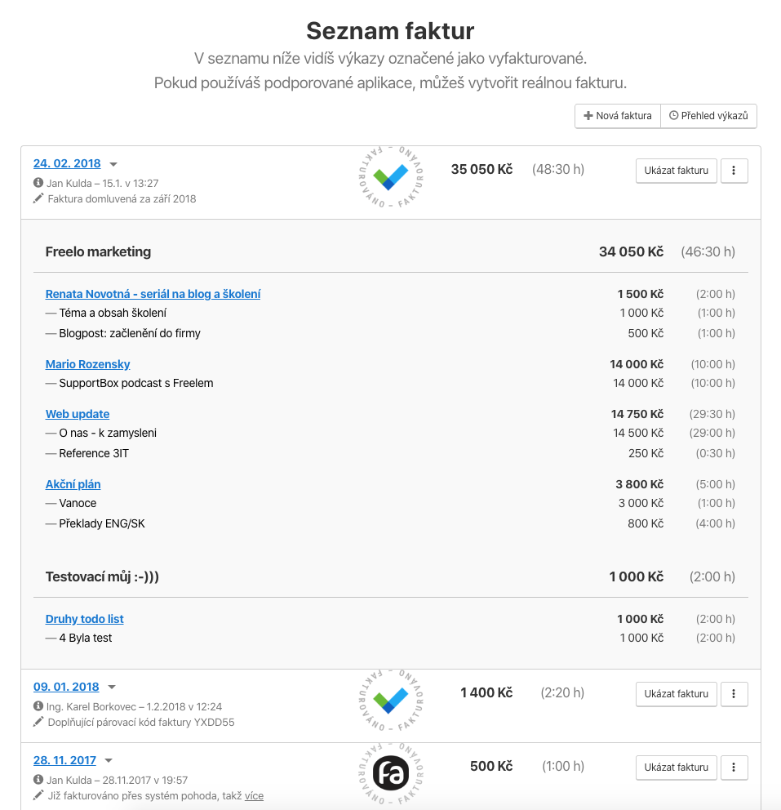Open 'Renata Novotná - seriál na blog a školení' link
The image size is (781, 810).
(x=153, y=294)
